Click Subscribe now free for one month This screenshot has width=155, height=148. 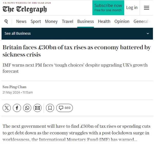click(x=108, y=8)
